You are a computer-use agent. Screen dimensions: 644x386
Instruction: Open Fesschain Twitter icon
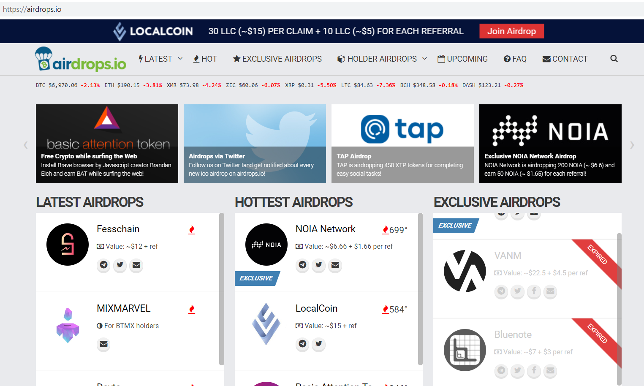click(120, 265)
